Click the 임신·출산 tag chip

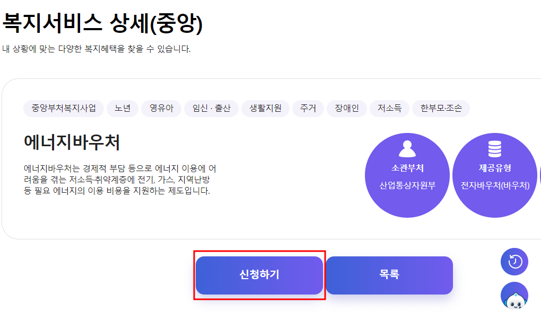coord(211,108)
